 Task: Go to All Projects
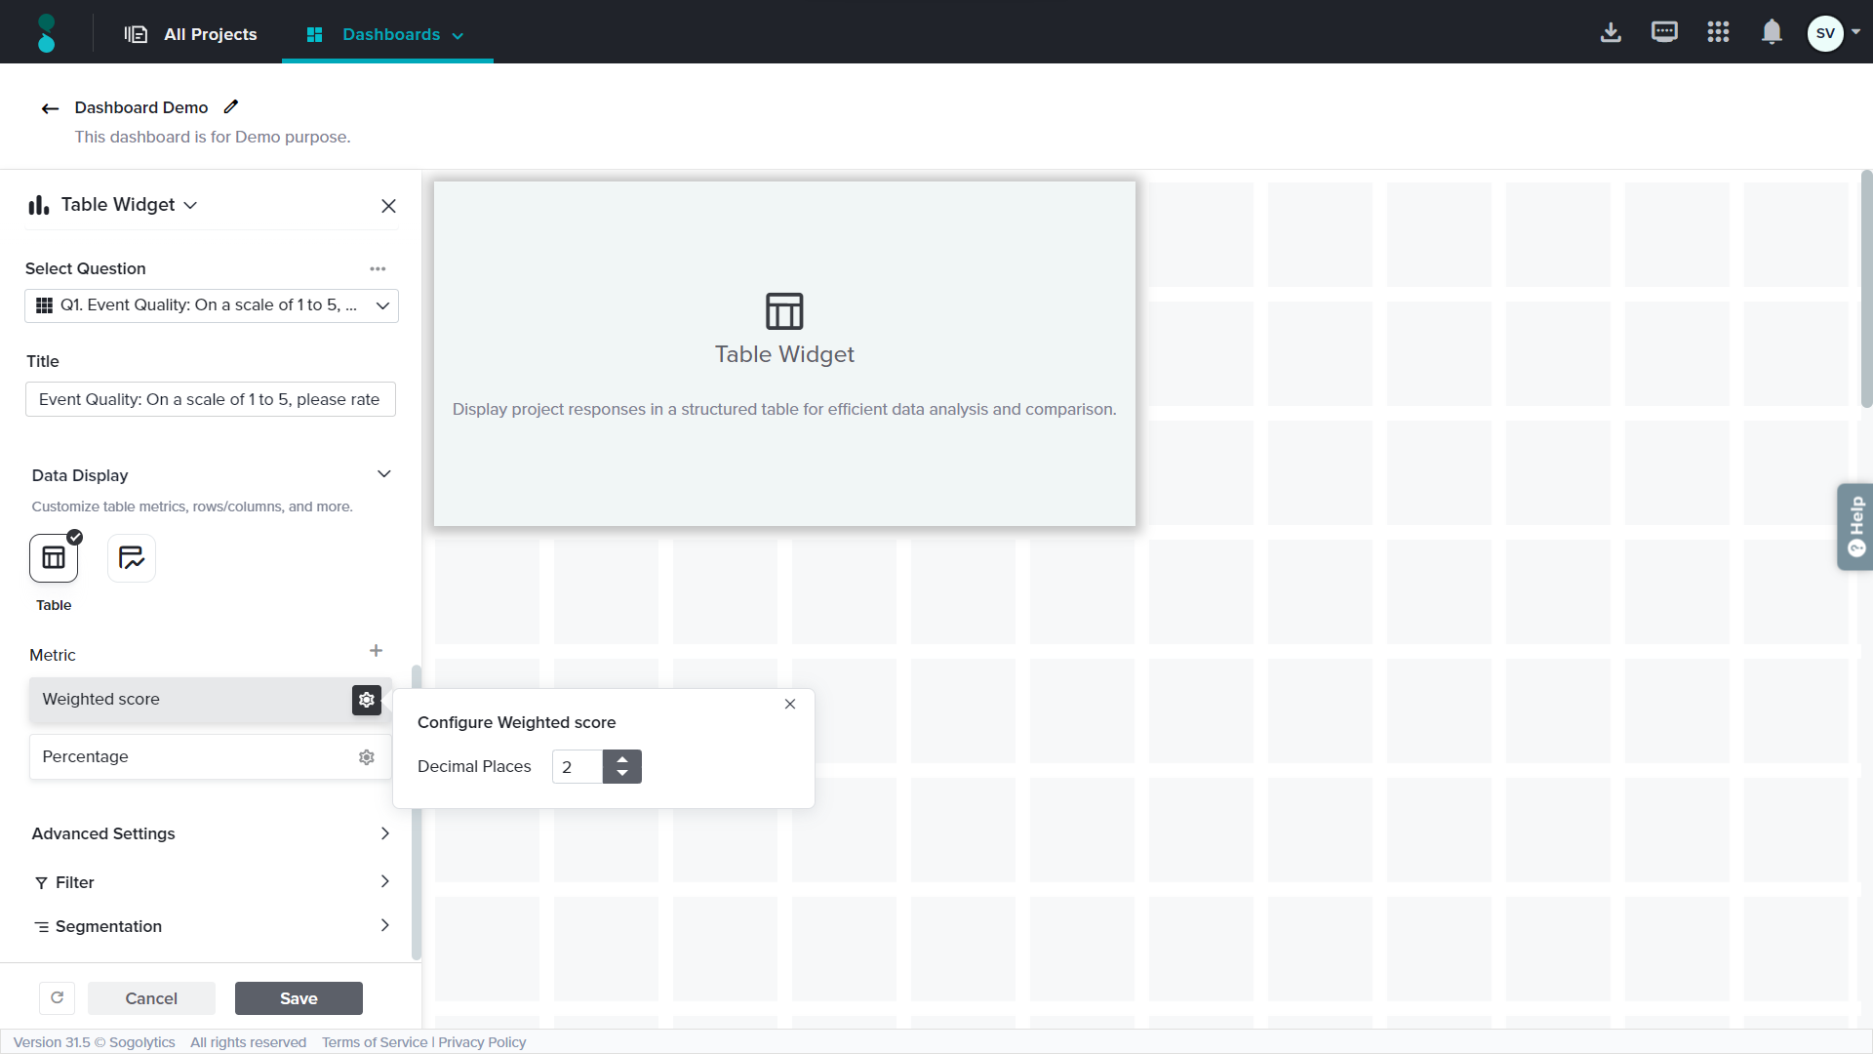point(191,34)
